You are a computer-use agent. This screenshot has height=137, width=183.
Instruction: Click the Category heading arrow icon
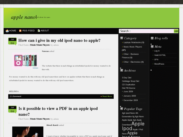[122, 38]
